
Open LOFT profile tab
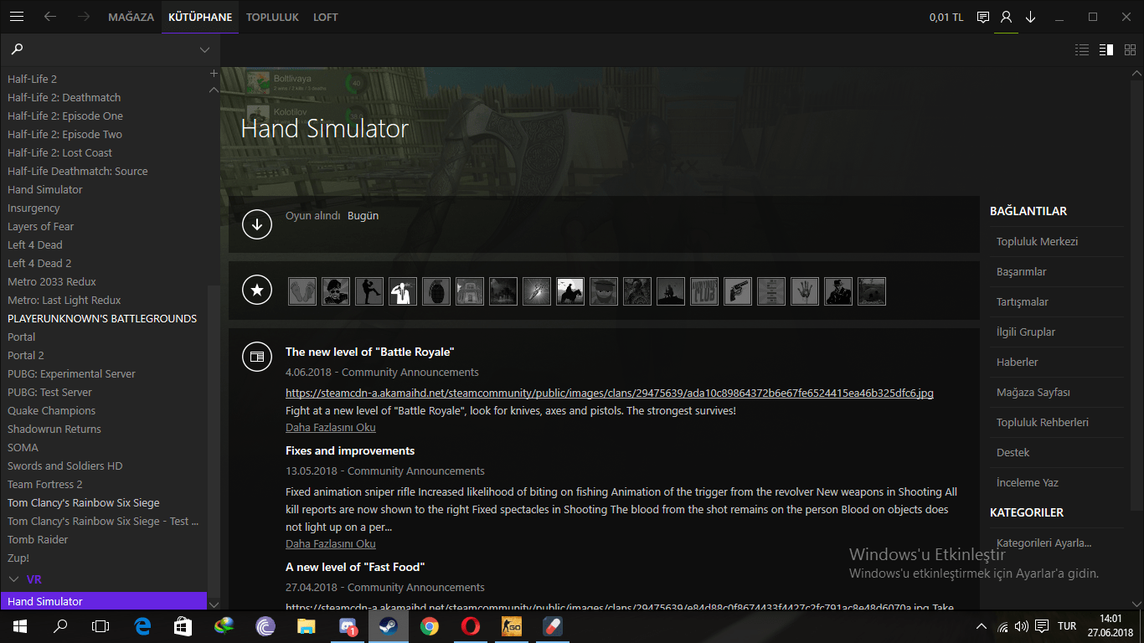[326, 17]
